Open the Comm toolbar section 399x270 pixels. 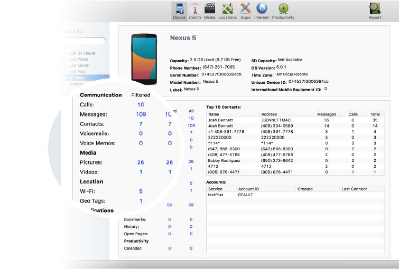pyautogui.click(x=195, y=11)
